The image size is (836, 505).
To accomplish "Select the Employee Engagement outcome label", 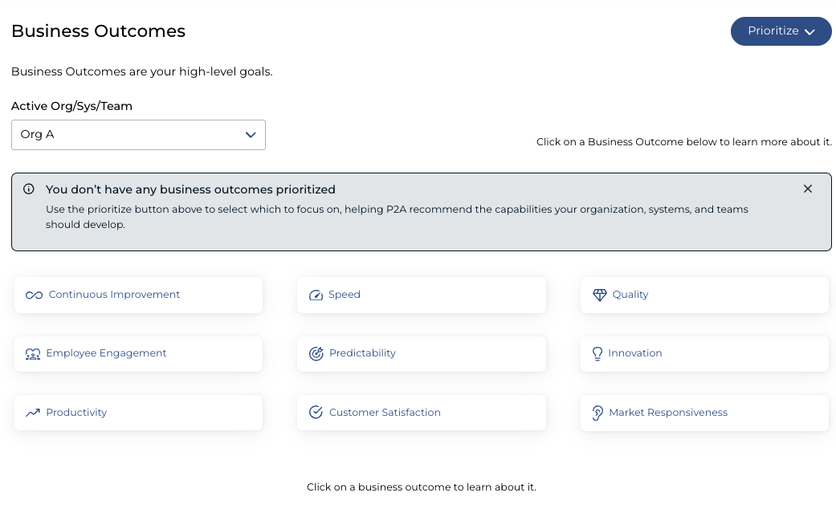I will pyautogui.click(x=106, y=353).
